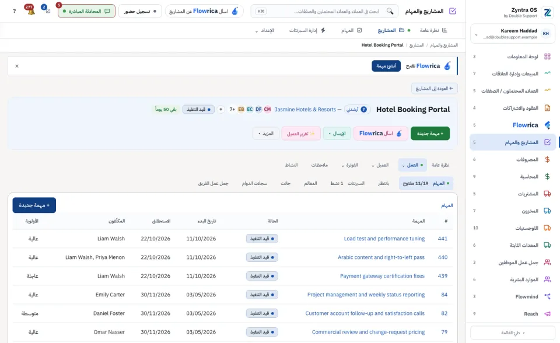
Task: Open اللوجستيات logistics in sidebar
Action: click(x=513, y=228)
